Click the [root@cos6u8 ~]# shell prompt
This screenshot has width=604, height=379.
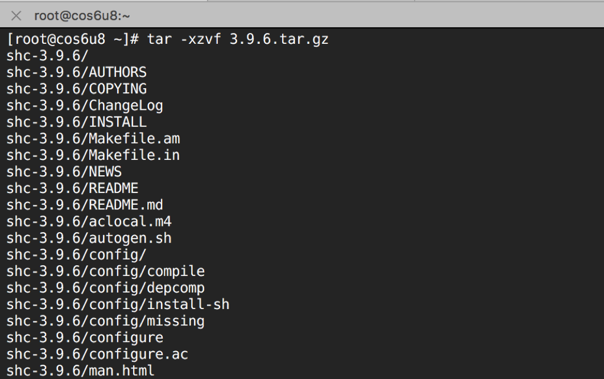(x=73, y=39)
